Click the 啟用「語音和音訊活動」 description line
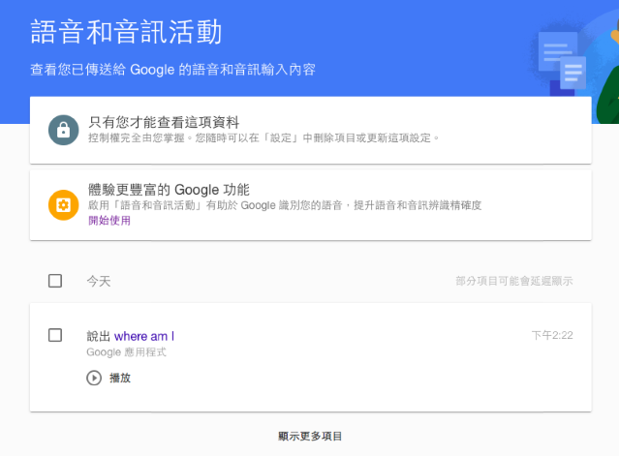Image resolution: width=619 pixels, height=456 pixels. pos(285,205)
